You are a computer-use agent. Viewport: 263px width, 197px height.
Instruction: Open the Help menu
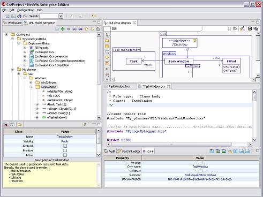point(40,10)
